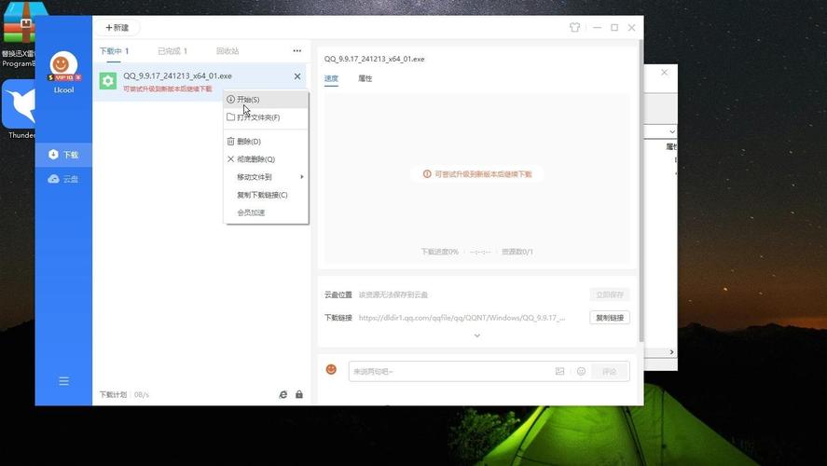Image resolution: width=827 pixels, height=466 pixels.
Task: Switch to the 已完成 tab
Action: 172,51
